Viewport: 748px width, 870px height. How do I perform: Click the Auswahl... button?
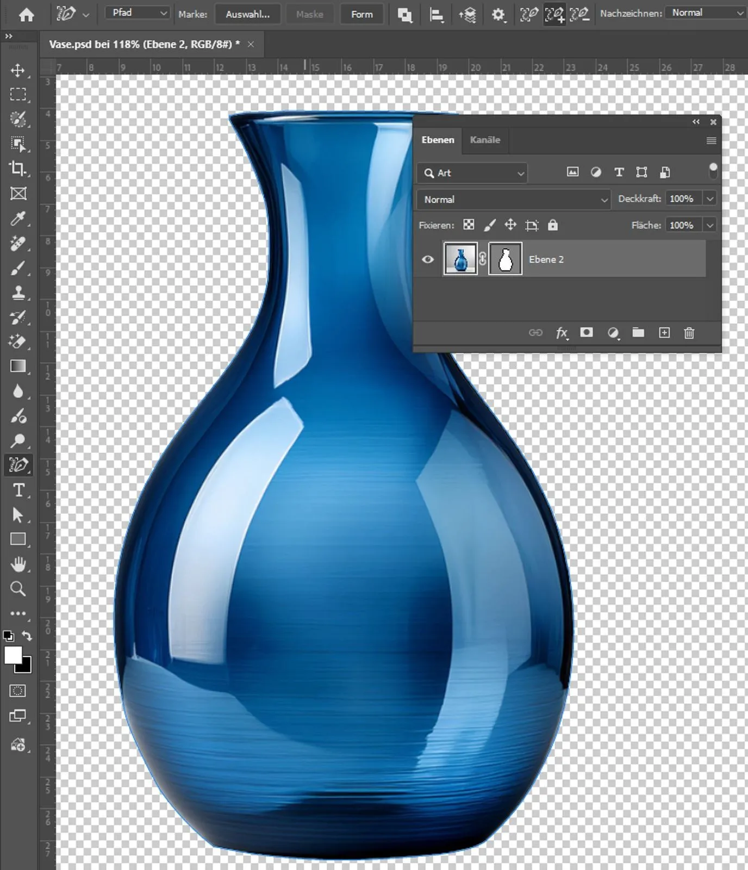point(248,14)
